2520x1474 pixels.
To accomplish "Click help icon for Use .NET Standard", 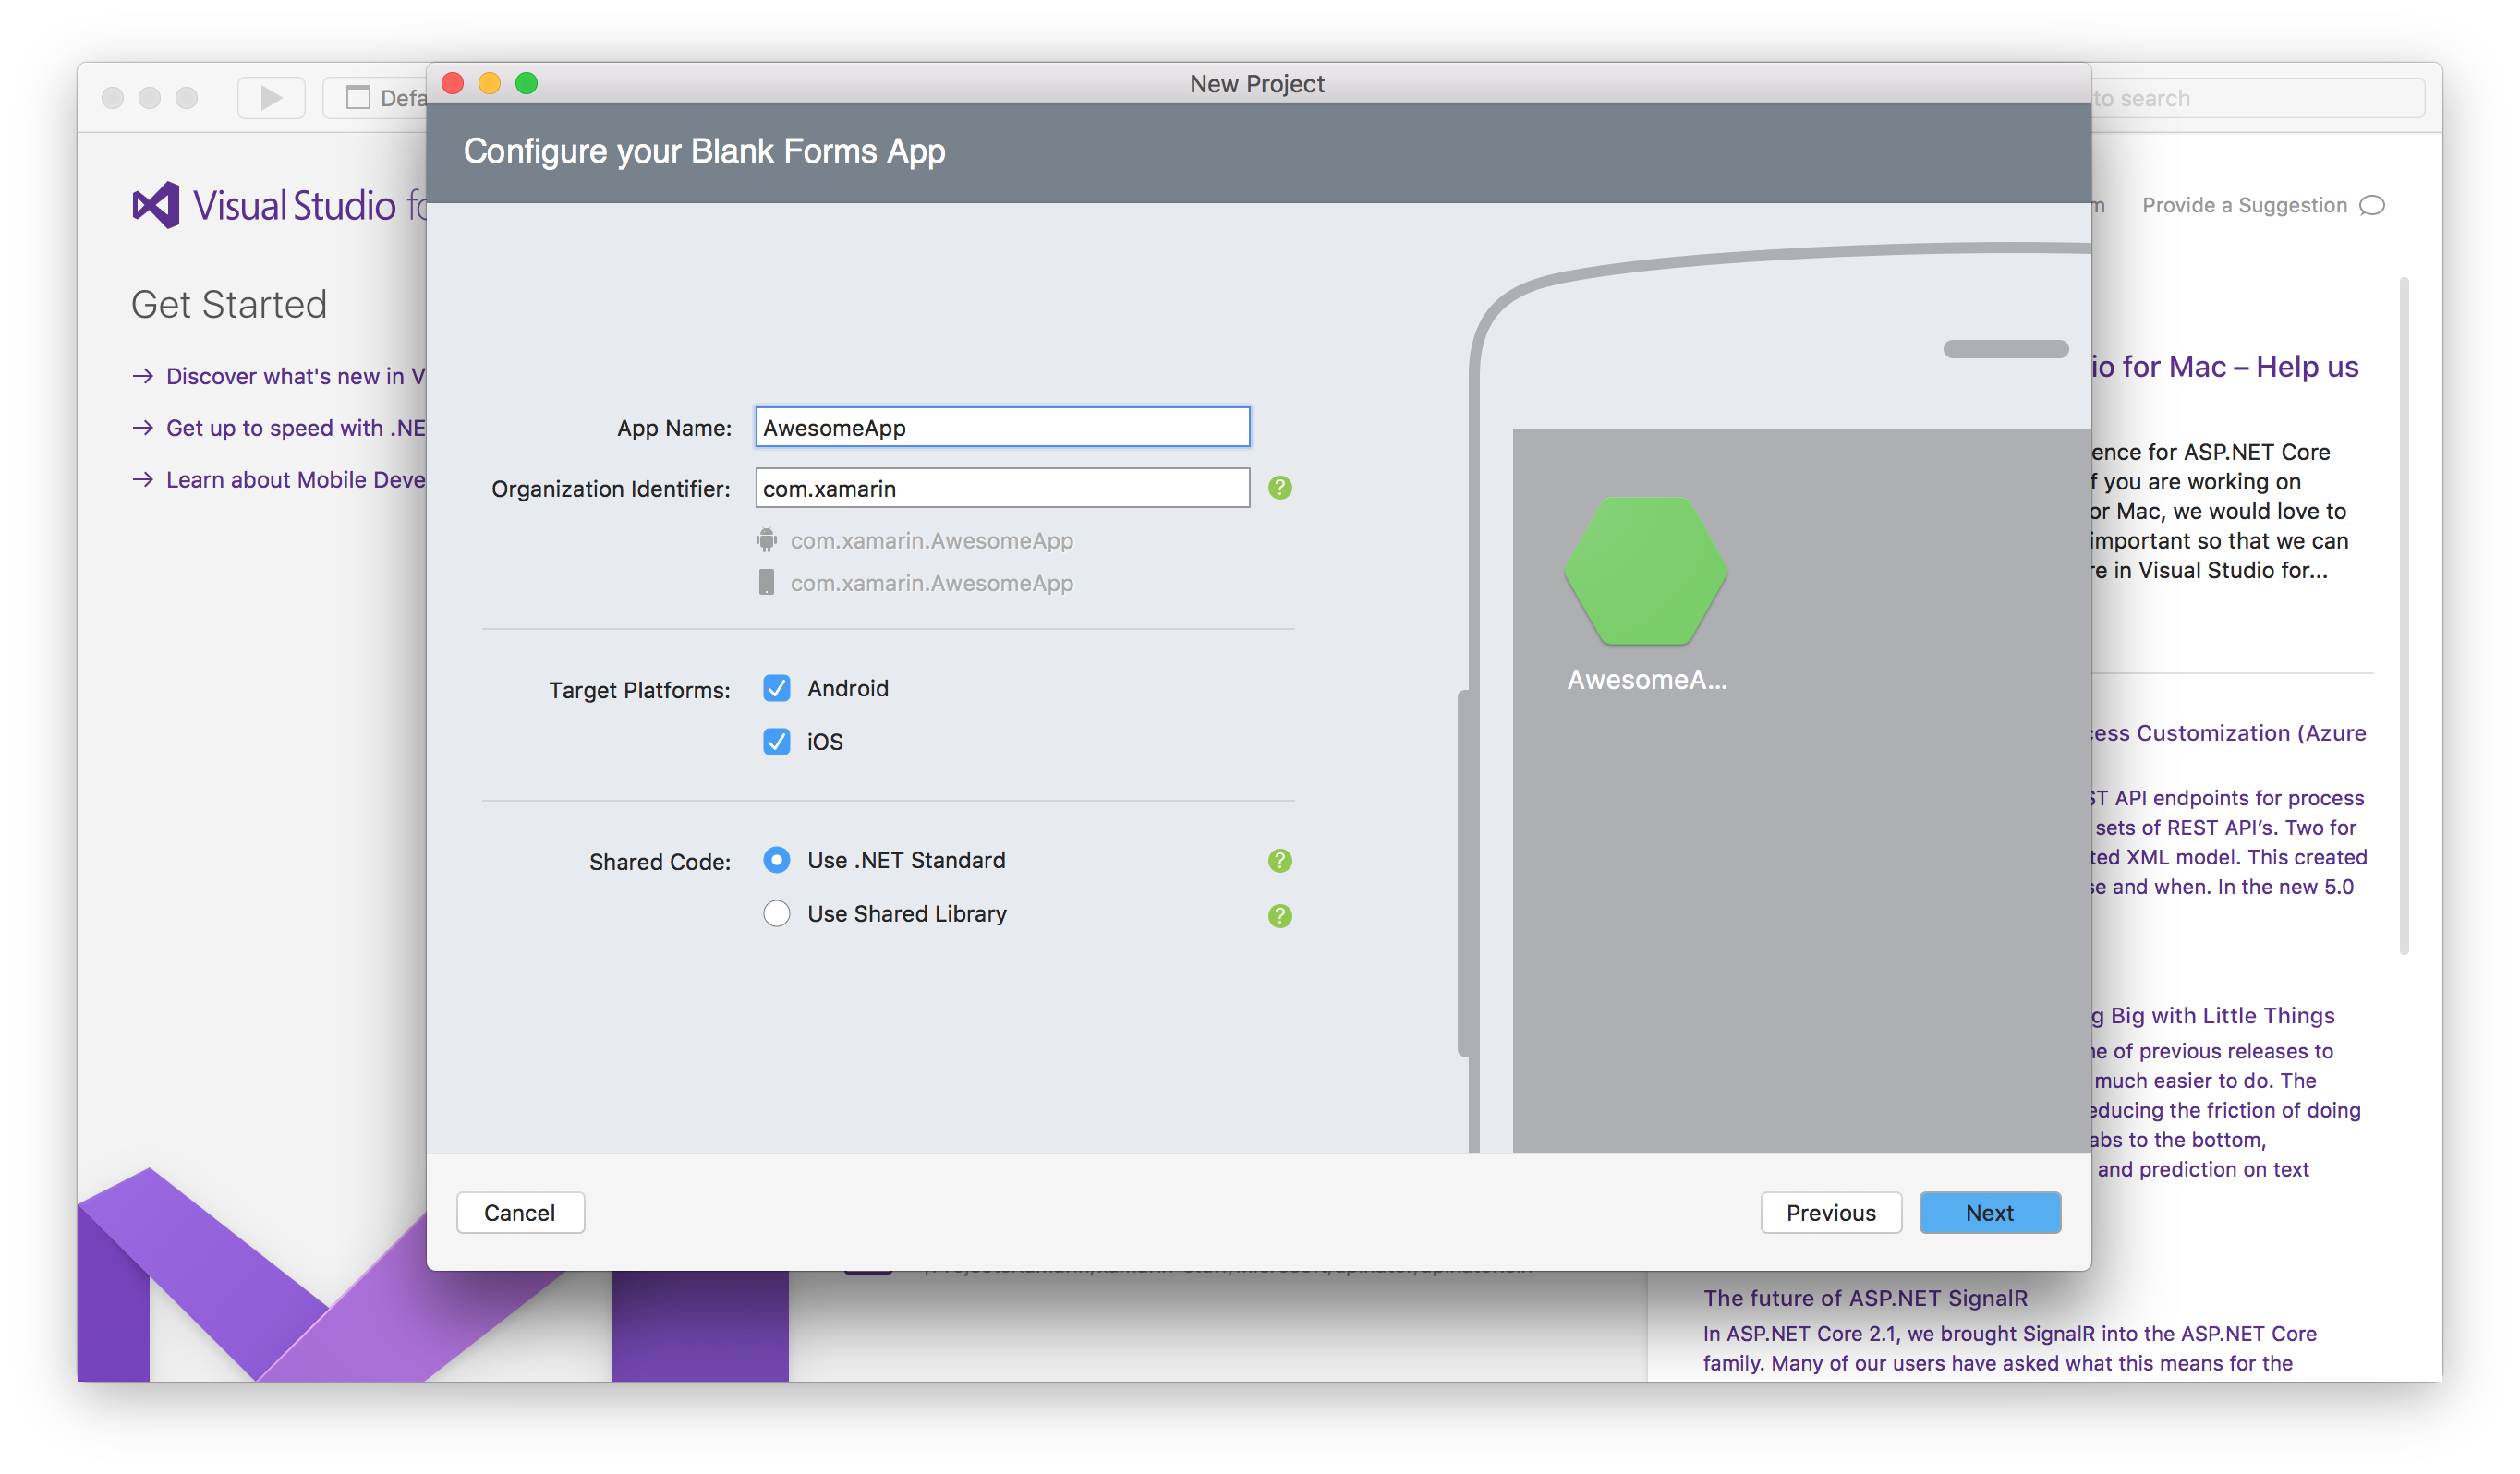I will pyautogui.click(x=1280, y=861).
